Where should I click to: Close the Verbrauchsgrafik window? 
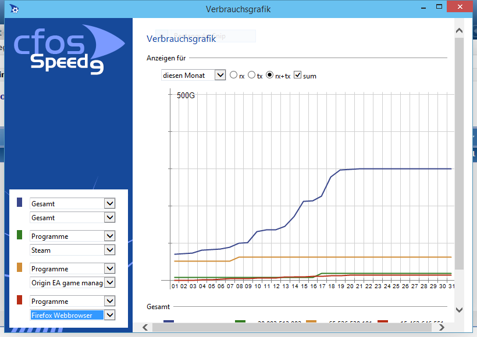pos(460,7)
